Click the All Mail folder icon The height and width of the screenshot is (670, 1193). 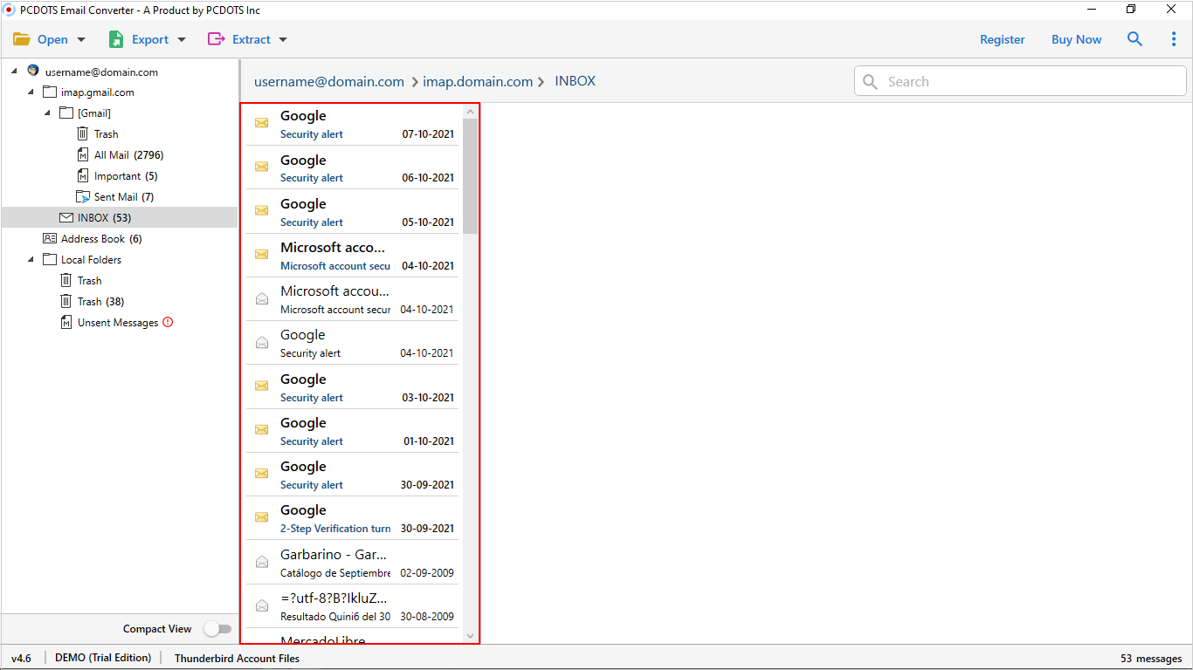[x=83, y=154]
